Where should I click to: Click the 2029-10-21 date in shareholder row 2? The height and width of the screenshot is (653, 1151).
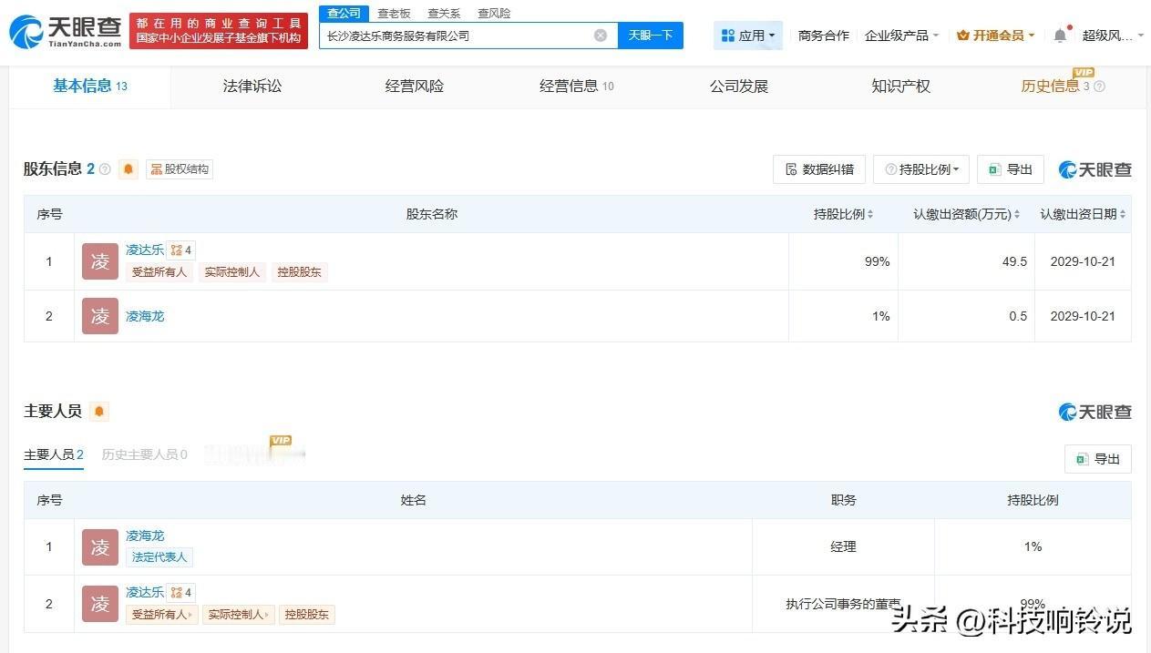click(x=1083, y=316)
